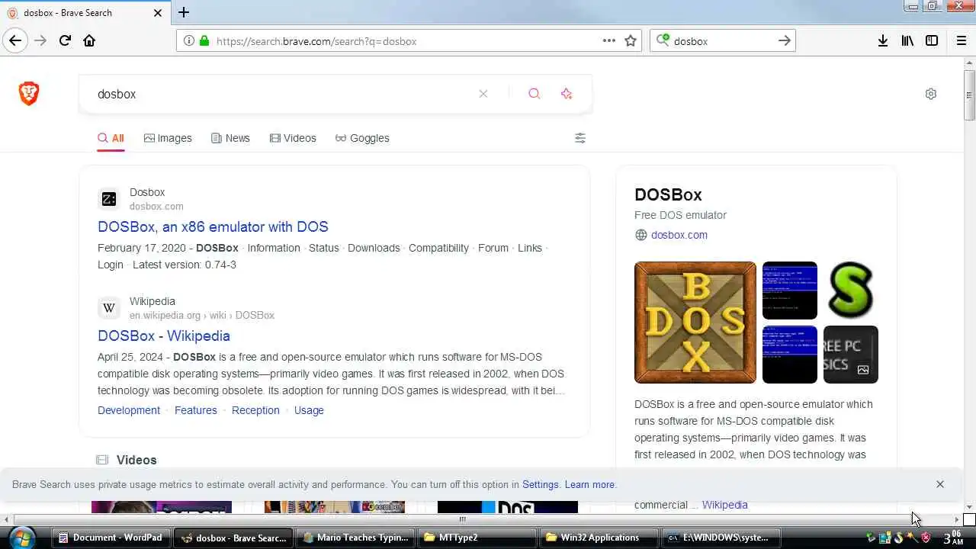Open the Library icon in toolbar
Viewport: 976px width, 549px height.
(x=907, y=41)
